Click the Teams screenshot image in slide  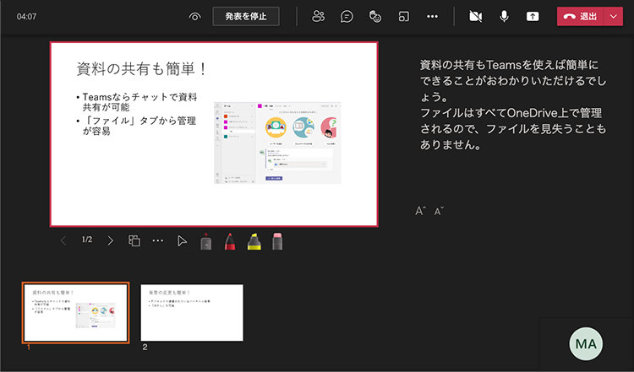[277, 143]
